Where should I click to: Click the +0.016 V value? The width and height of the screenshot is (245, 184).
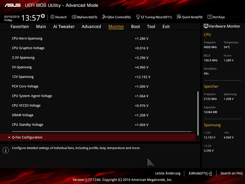141,48
